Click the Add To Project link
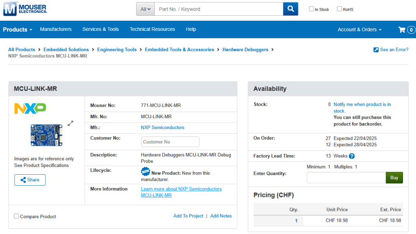The width and height of the screenshot is (416, 234). pos(188,216)
